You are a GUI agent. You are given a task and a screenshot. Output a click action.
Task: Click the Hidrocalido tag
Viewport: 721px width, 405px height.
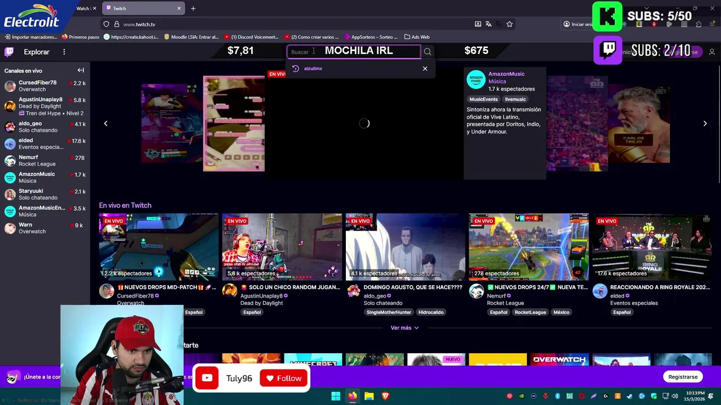431,312
